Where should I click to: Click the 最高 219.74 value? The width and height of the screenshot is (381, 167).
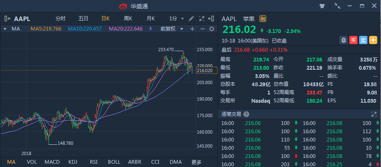pyautogui.click(x=261, y=59)
